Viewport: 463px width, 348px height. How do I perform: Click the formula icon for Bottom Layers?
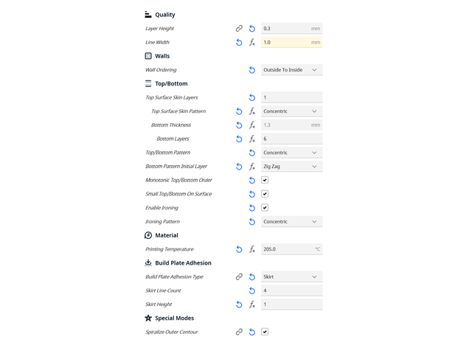[252, 139]
